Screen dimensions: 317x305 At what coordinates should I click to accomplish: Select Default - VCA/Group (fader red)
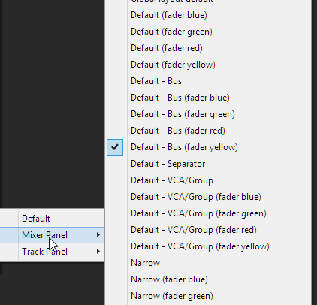point(208,230)
